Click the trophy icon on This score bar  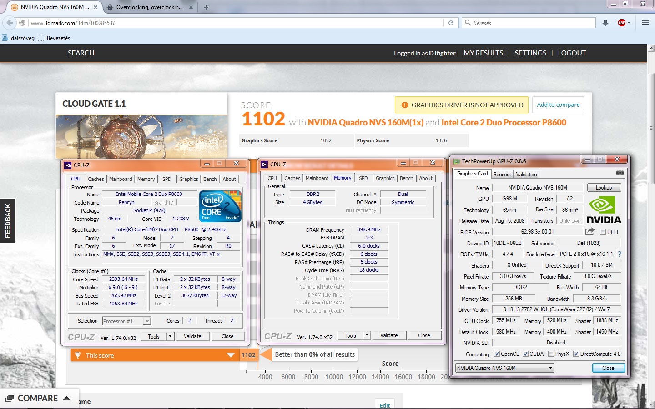[78, 355]
